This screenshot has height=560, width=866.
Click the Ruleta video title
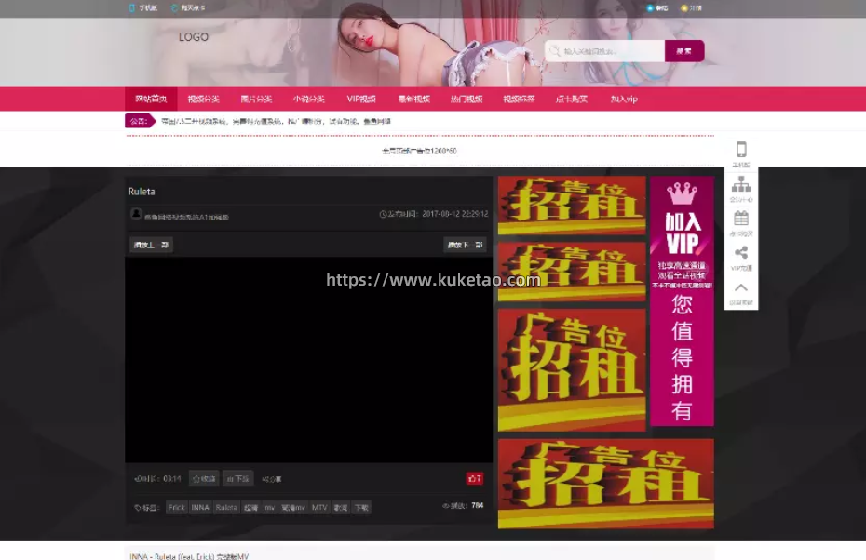[x=142, y=192]
